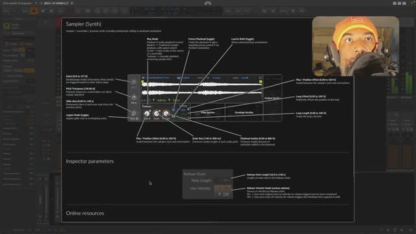Screen dimensions: 416x234
Task: Click the Bitwig logo in the title bar
Action: coord(208,3)
